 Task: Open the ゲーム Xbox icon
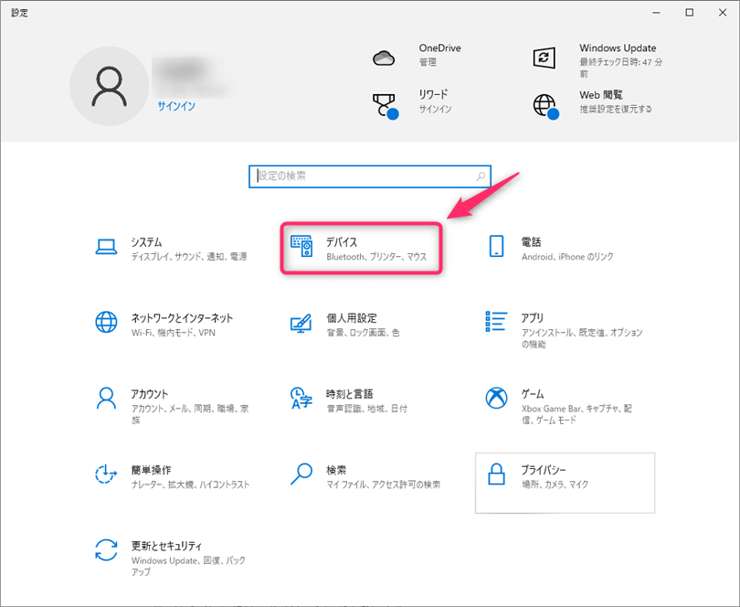(496, 399)
